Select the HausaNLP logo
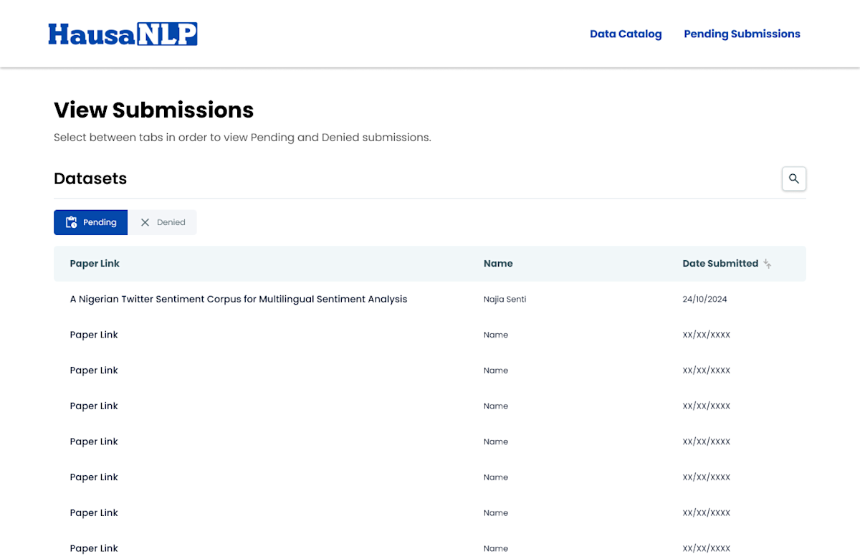This screenshot has height=559, width=860. point(123,33)
